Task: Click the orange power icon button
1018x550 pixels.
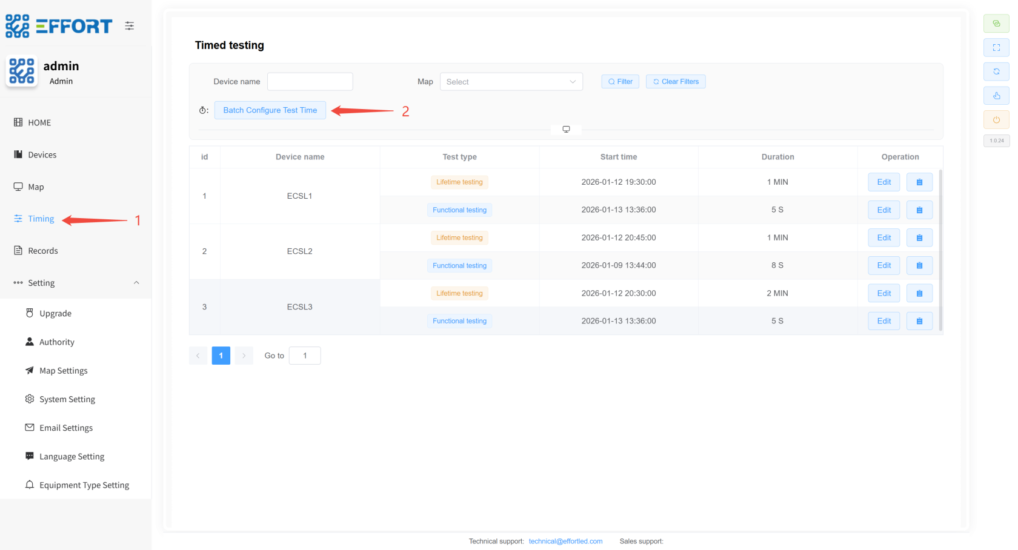Action: tap(996, 120)
